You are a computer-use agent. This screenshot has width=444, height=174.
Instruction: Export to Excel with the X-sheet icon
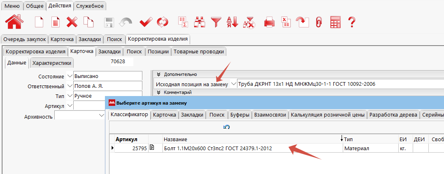[x=286, y=22]
